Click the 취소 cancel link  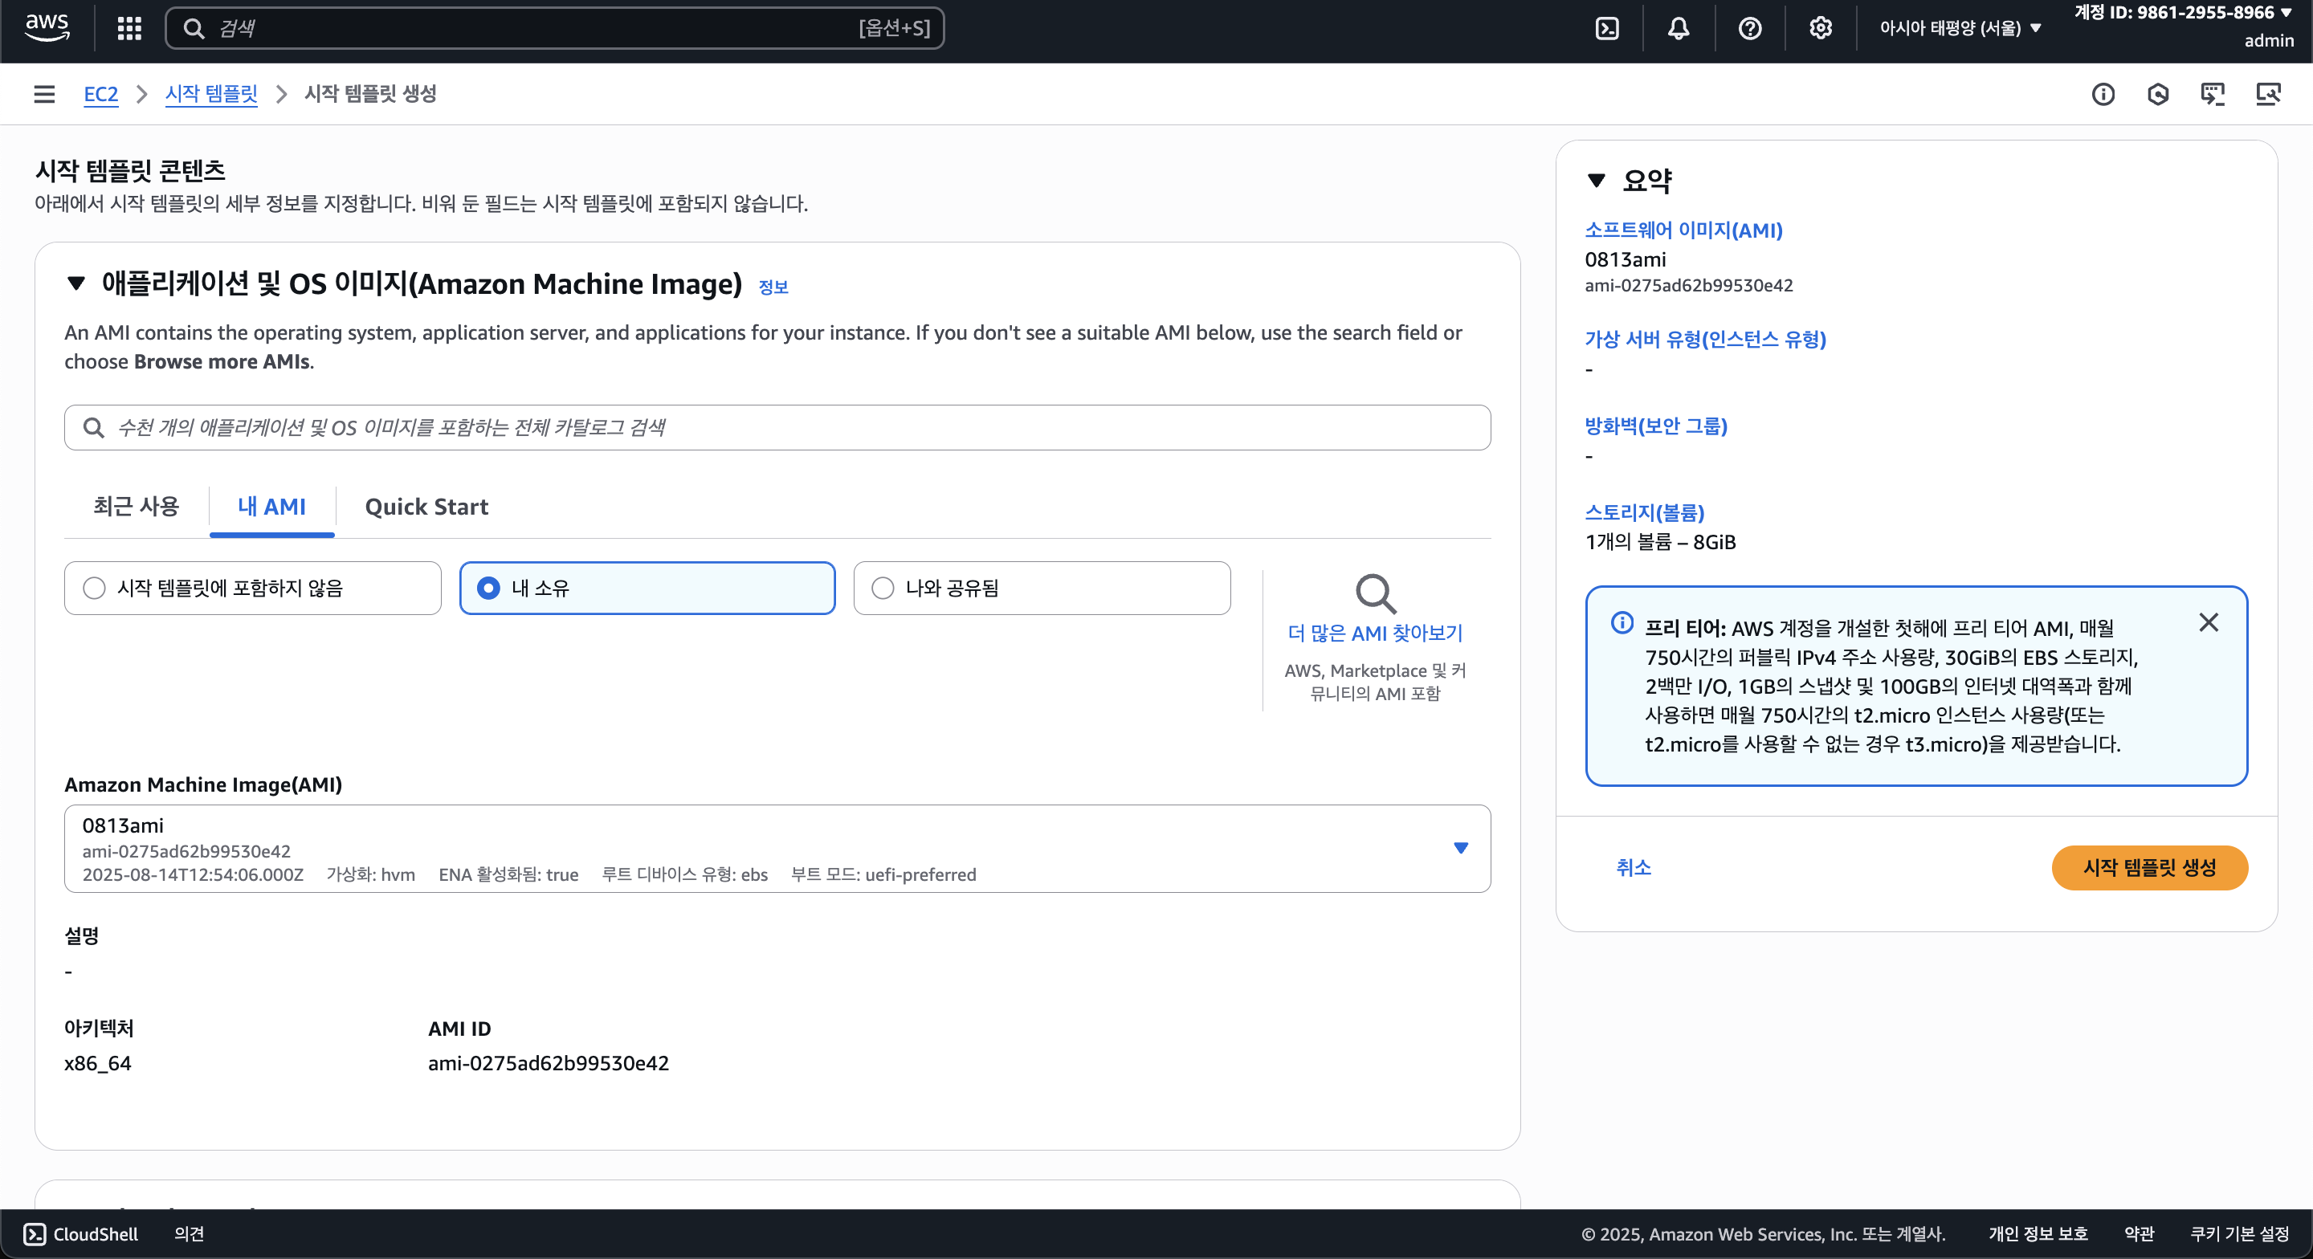tap(1633, 867)
